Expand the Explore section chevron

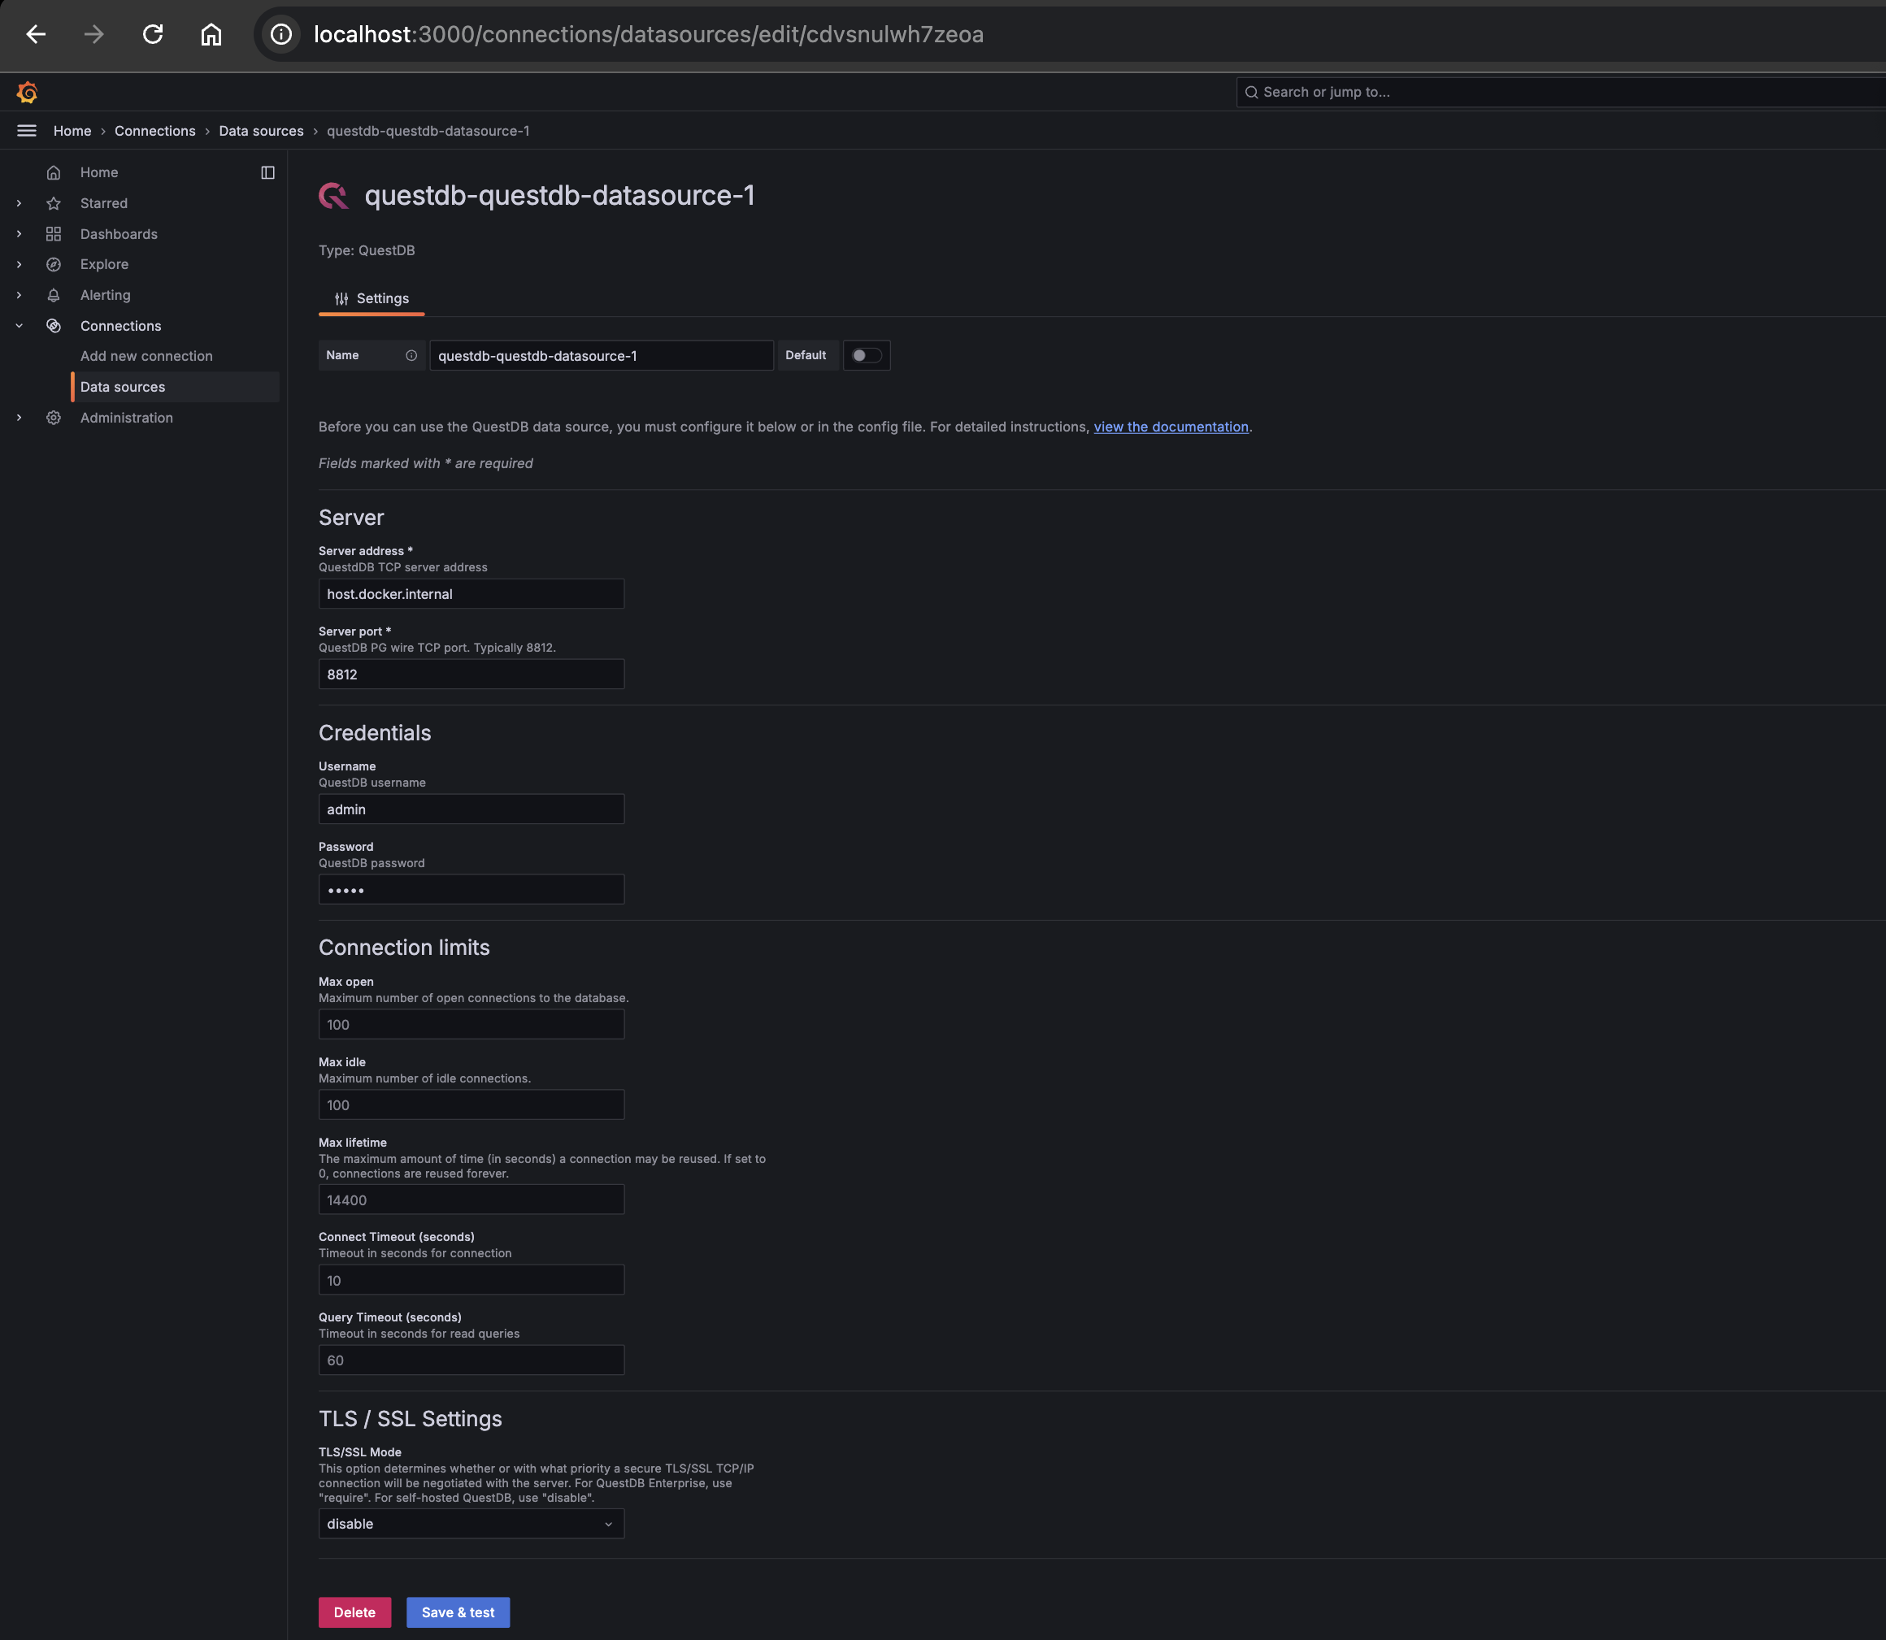(20, 264)
